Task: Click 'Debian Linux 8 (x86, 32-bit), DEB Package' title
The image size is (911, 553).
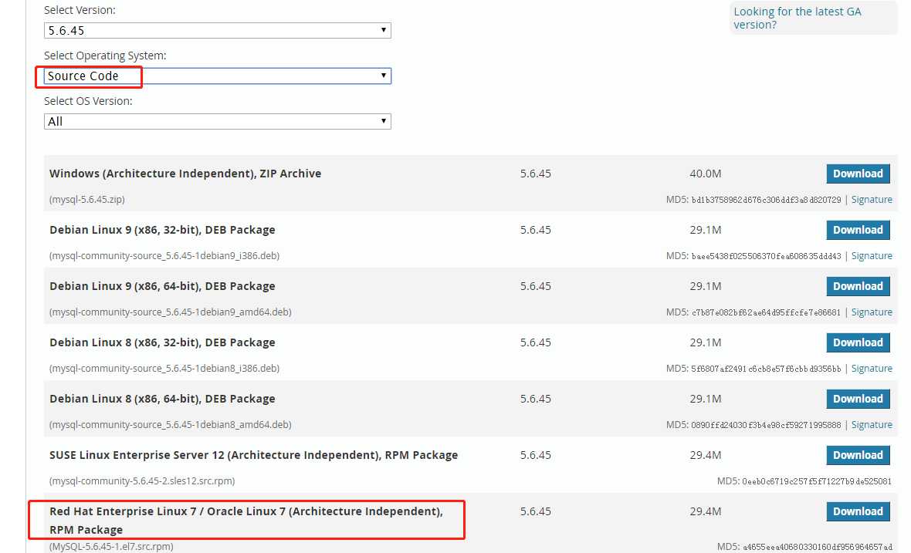Action: coord(162,342)
